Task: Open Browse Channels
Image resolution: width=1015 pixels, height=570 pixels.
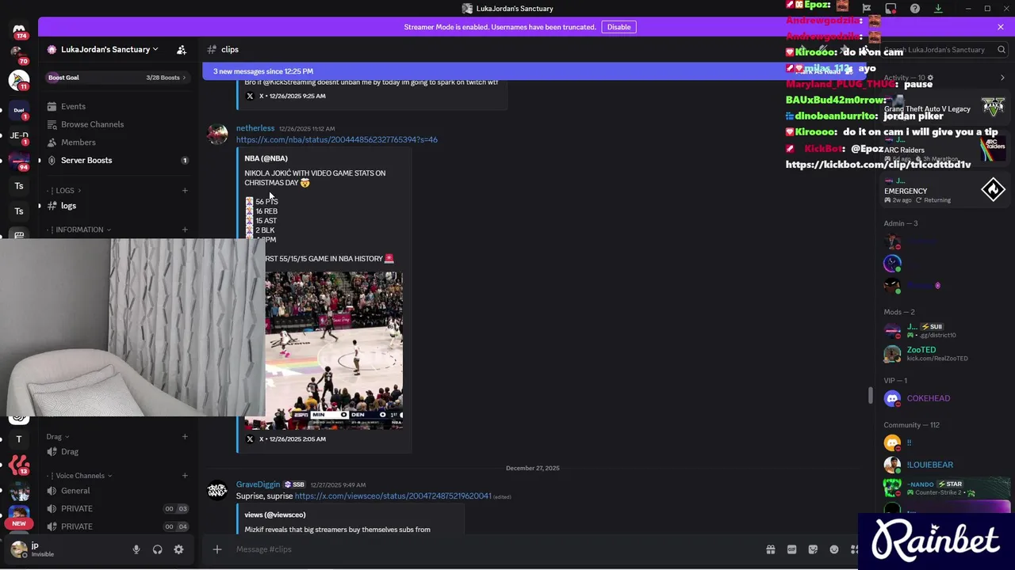Action: coord(117,124)
